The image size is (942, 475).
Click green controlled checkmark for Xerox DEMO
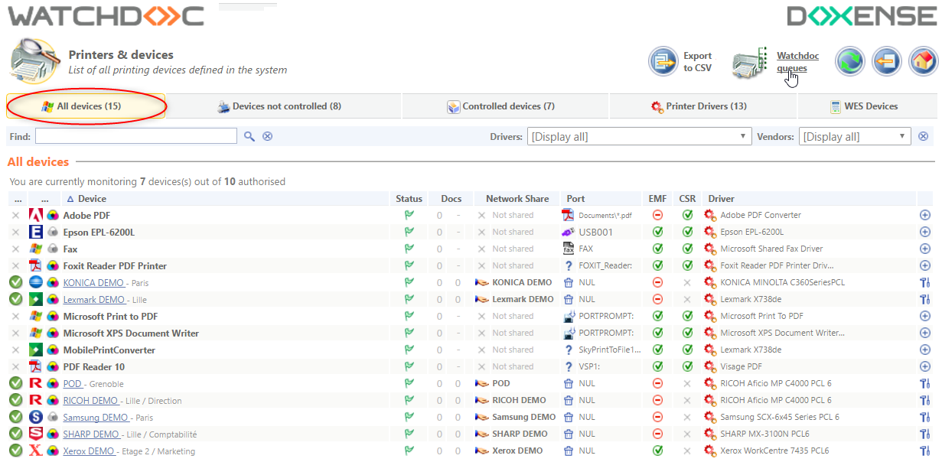(15, 451)
